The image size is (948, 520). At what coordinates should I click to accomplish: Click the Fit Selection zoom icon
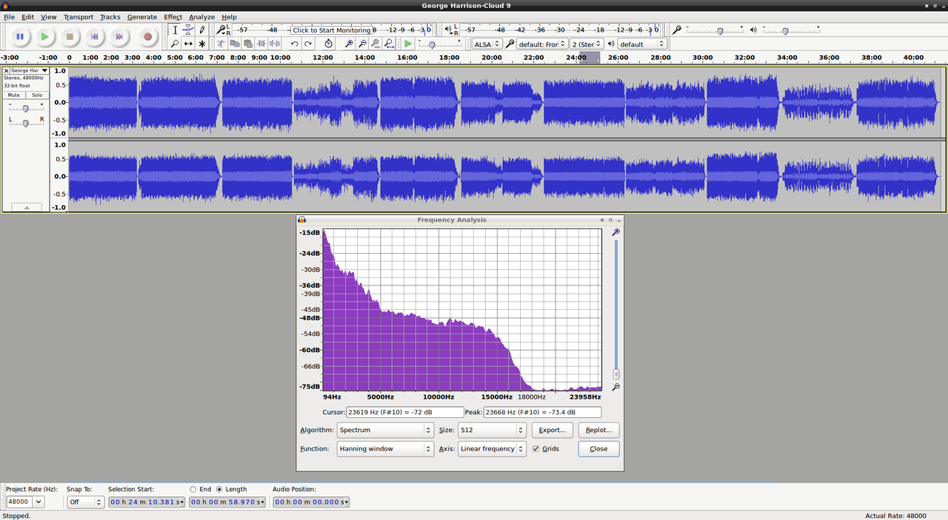tap(375, 44)
